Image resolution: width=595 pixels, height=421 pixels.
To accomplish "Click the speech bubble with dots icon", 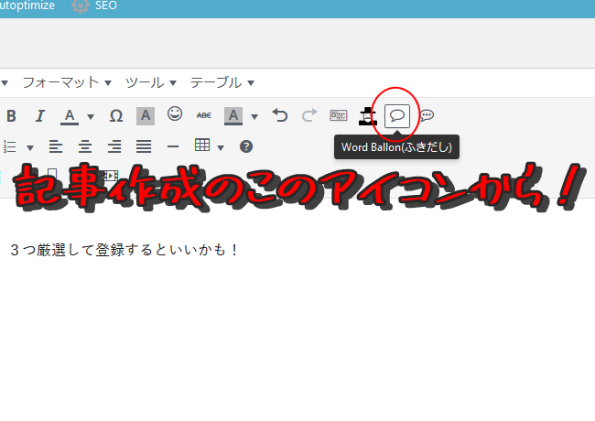I will pos(427,116).
